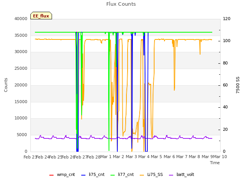
Task: Click the Mar 3 date tick
Action: pyautogui.click(x=131, y=157)
